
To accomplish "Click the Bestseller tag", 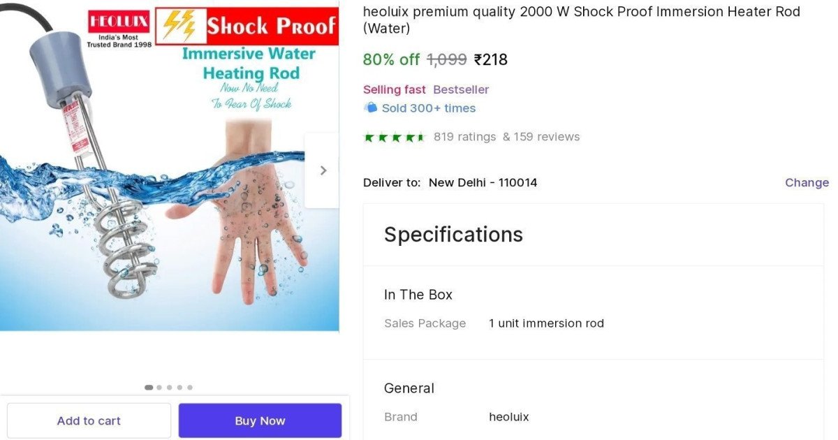I will pos(461,89).
